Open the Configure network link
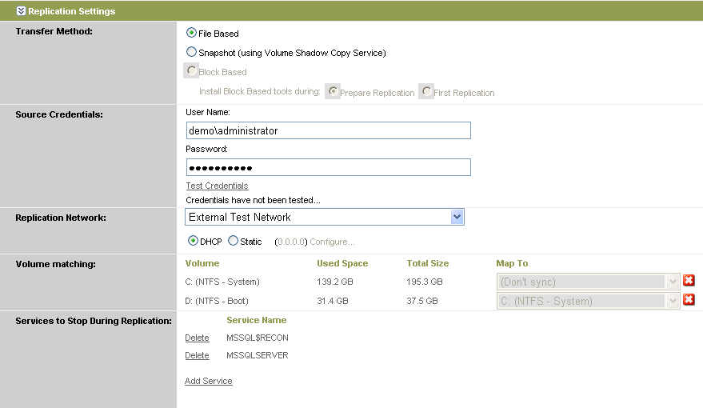 coord(332,242)
